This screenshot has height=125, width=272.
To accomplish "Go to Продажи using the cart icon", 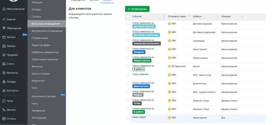I will coord(4,55).
